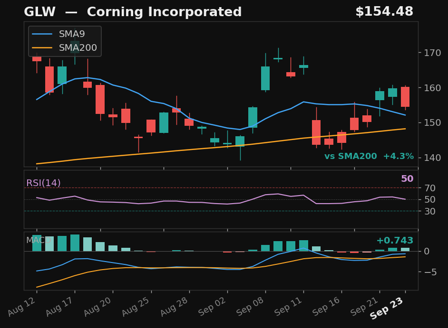Click the bold Sep 23 date label

tap(387, 308)
